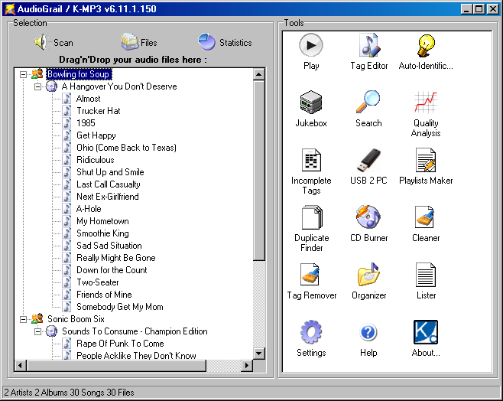Open the CD Burner tool

pos(368,223)
